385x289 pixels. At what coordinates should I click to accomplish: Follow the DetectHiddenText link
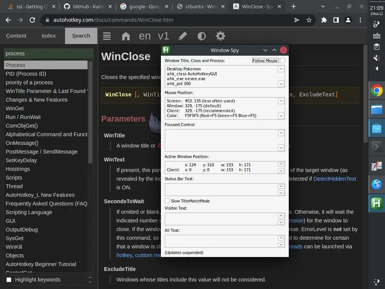pyautogui.click(x=334, y=179)
